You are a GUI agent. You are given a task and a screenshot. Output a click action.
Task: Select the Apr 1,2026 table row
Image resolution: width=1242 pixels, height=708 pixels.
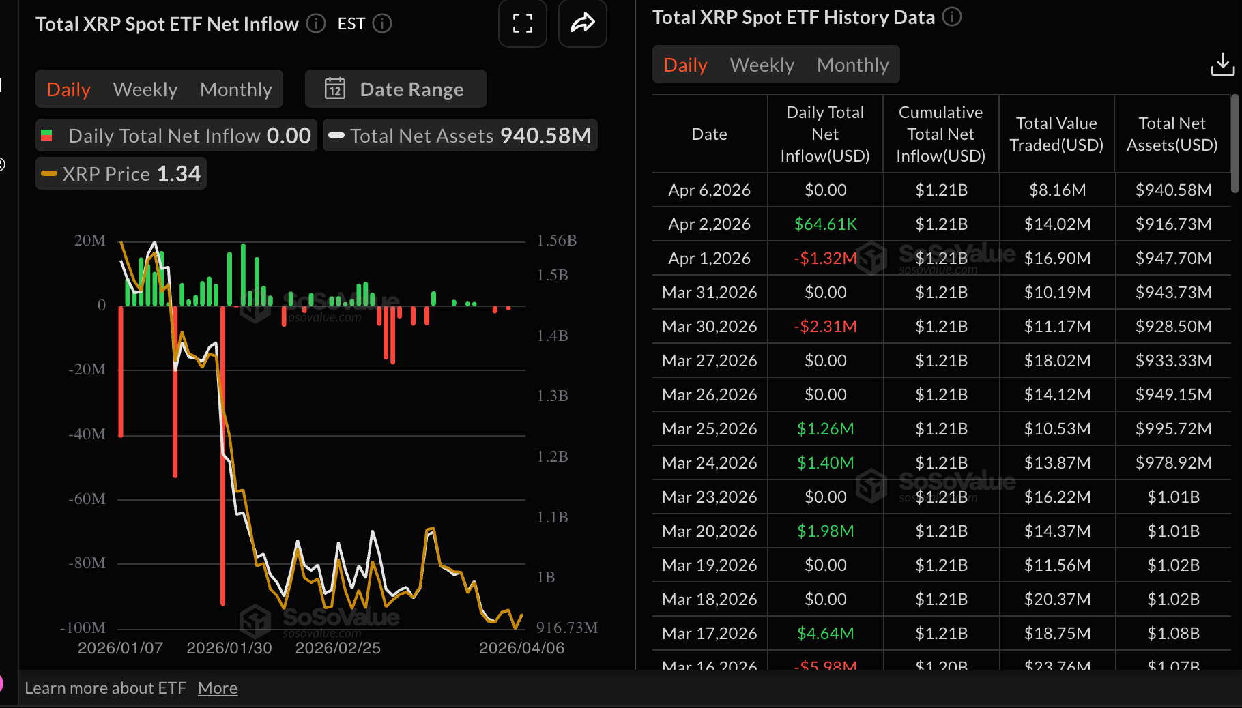[710, 259]
